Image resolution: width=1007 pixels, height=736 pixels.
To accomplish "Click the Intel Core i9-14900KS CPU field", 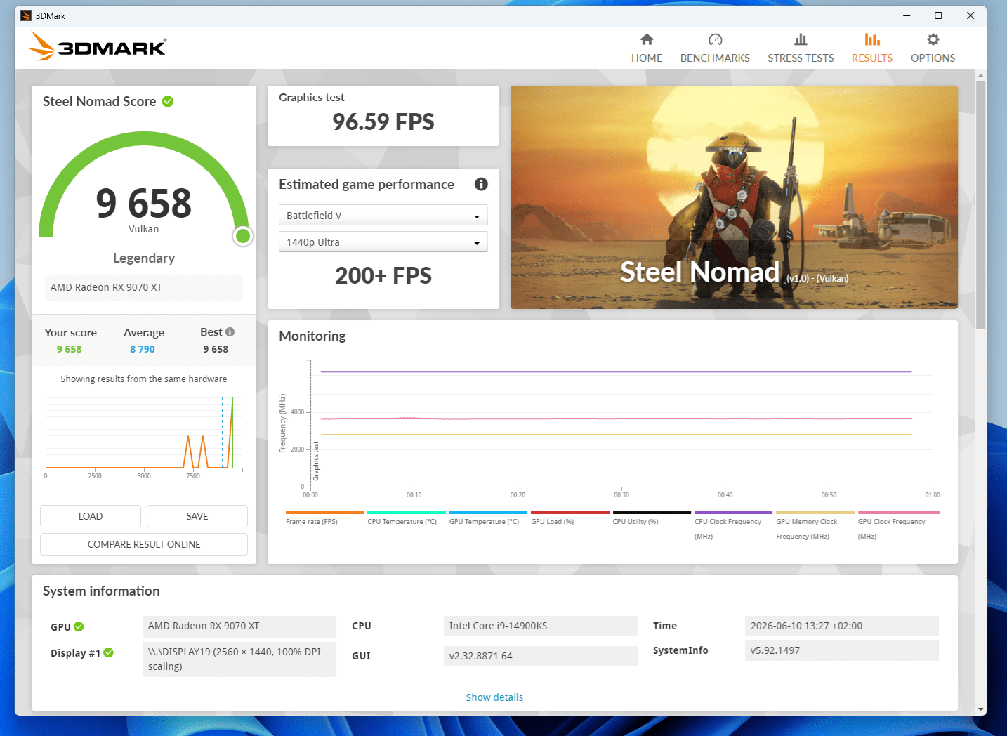I will click(541, 626).
